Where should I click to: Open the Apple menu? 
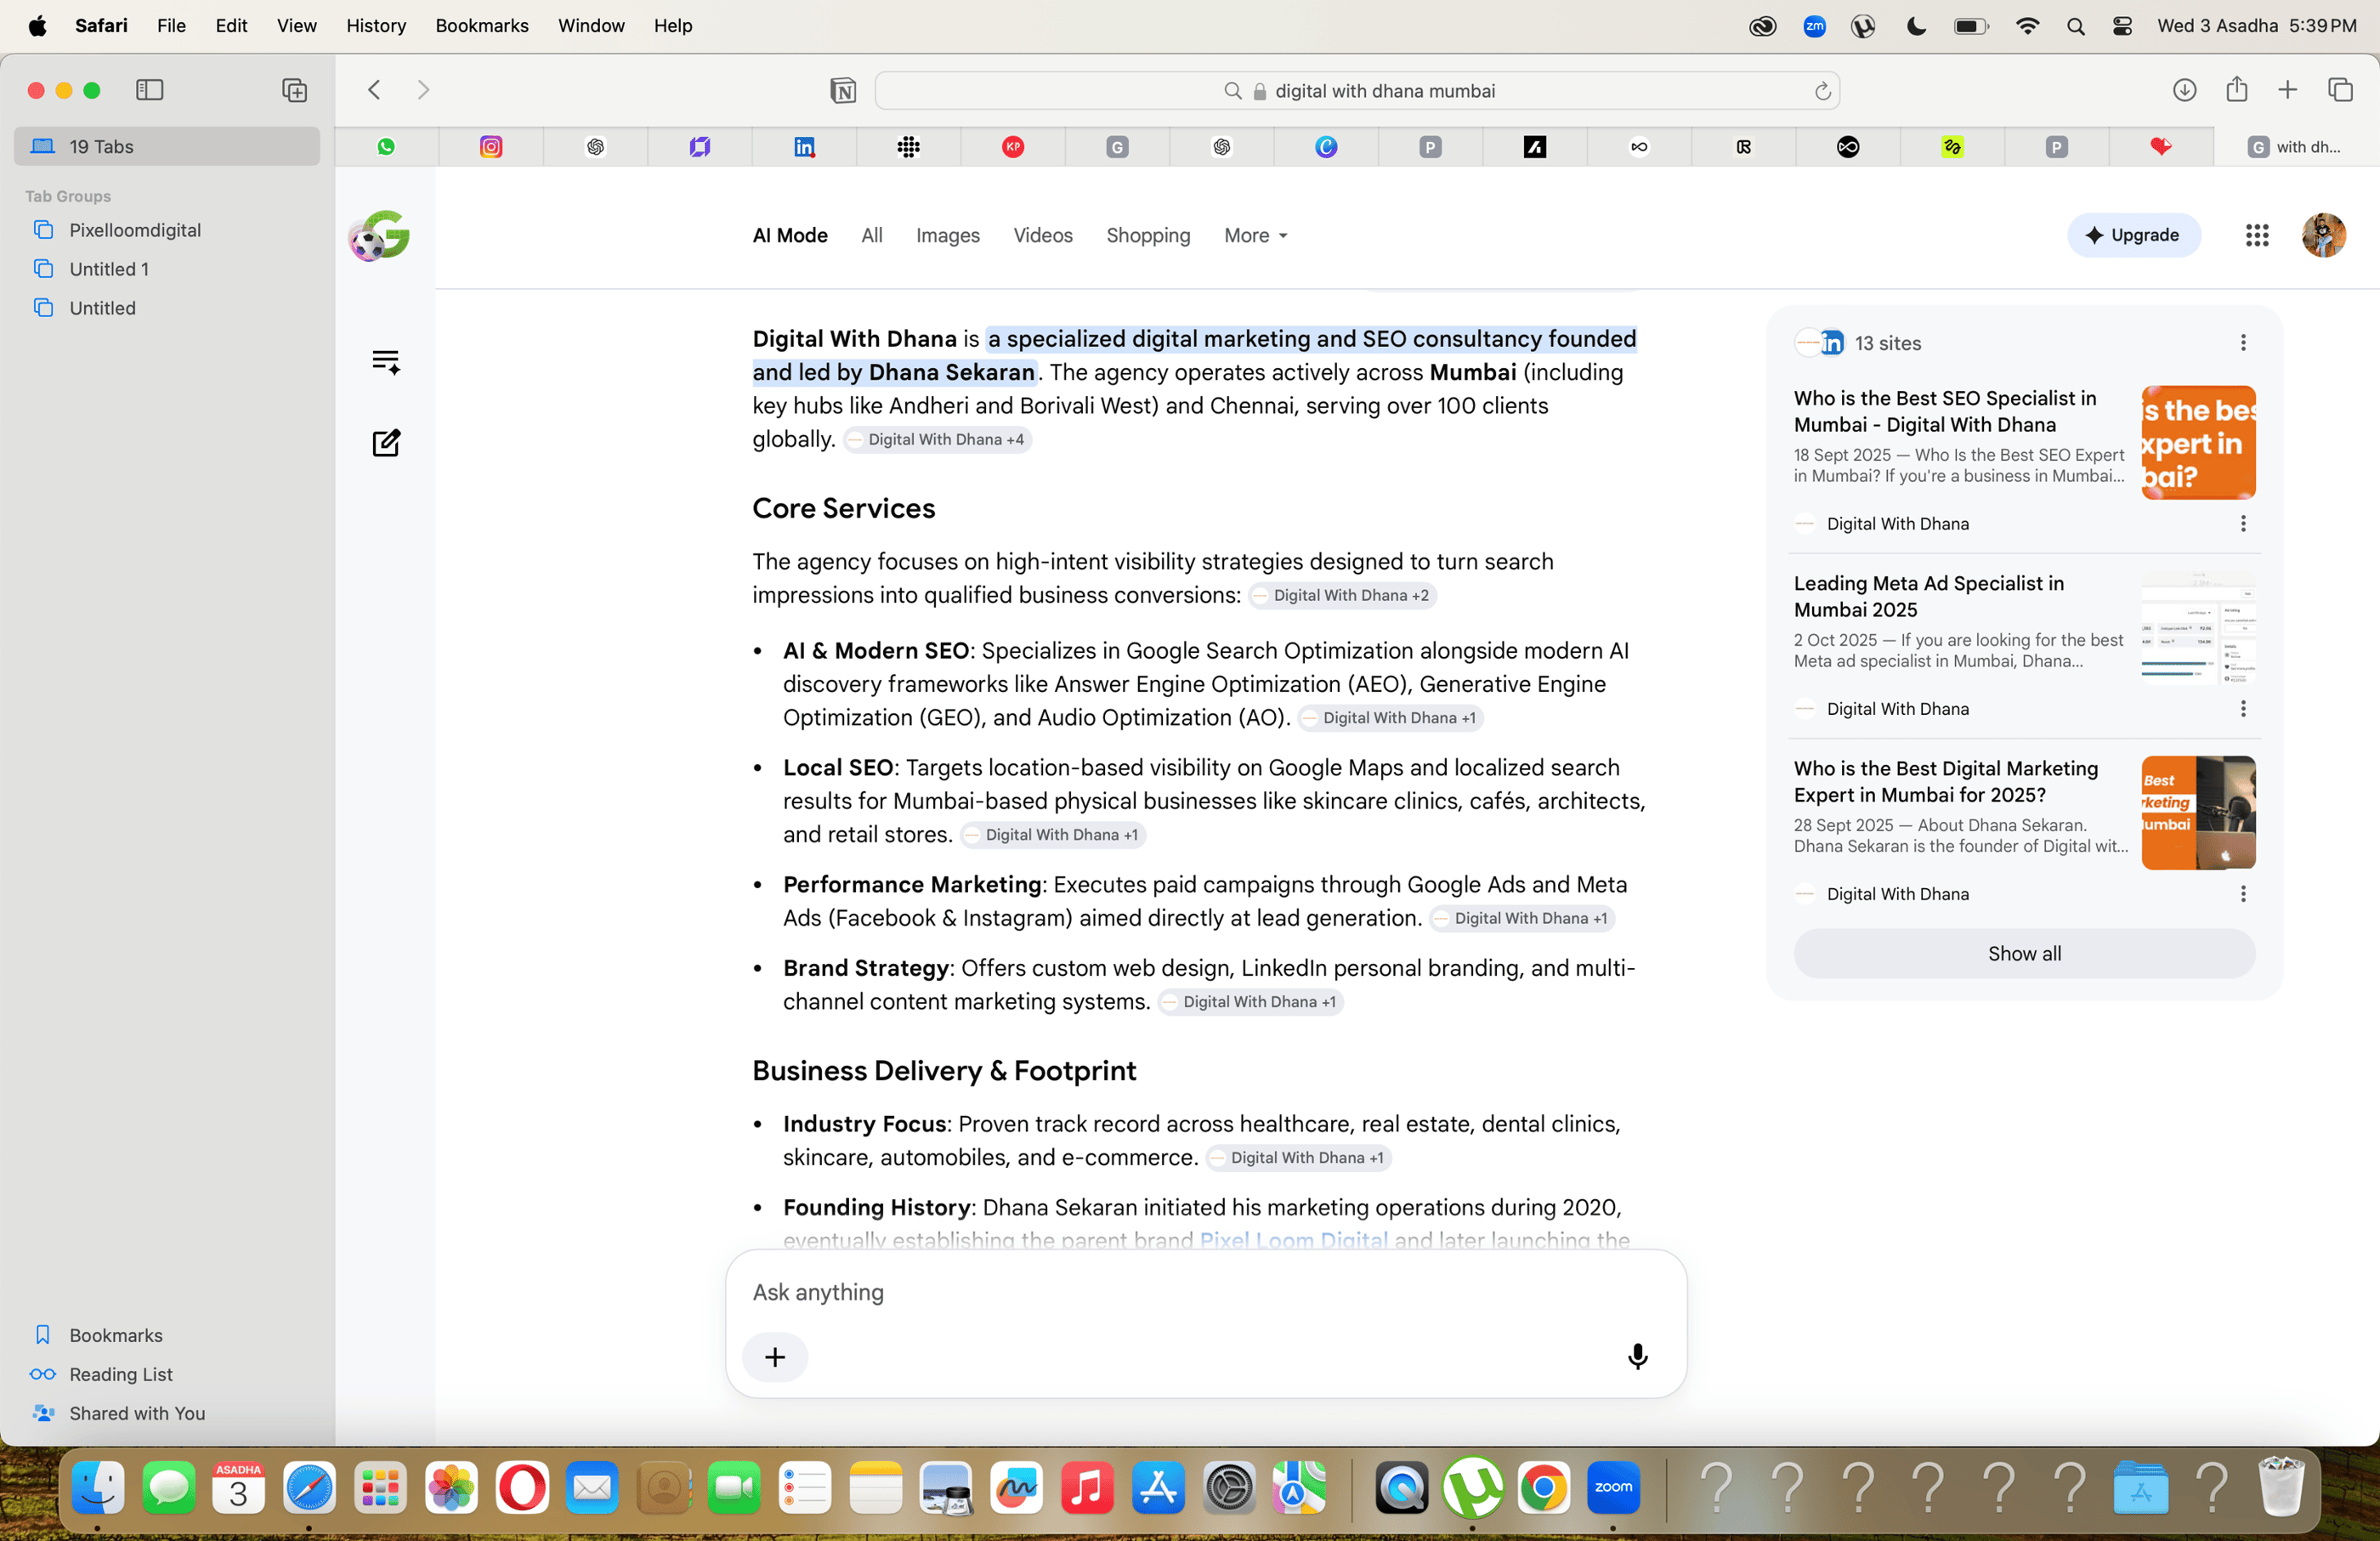tap(37, 25)
